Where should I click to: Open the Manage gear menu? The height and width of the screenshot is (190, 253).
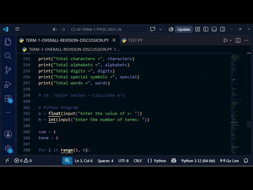pyautogui.click(x=8, y=148)
